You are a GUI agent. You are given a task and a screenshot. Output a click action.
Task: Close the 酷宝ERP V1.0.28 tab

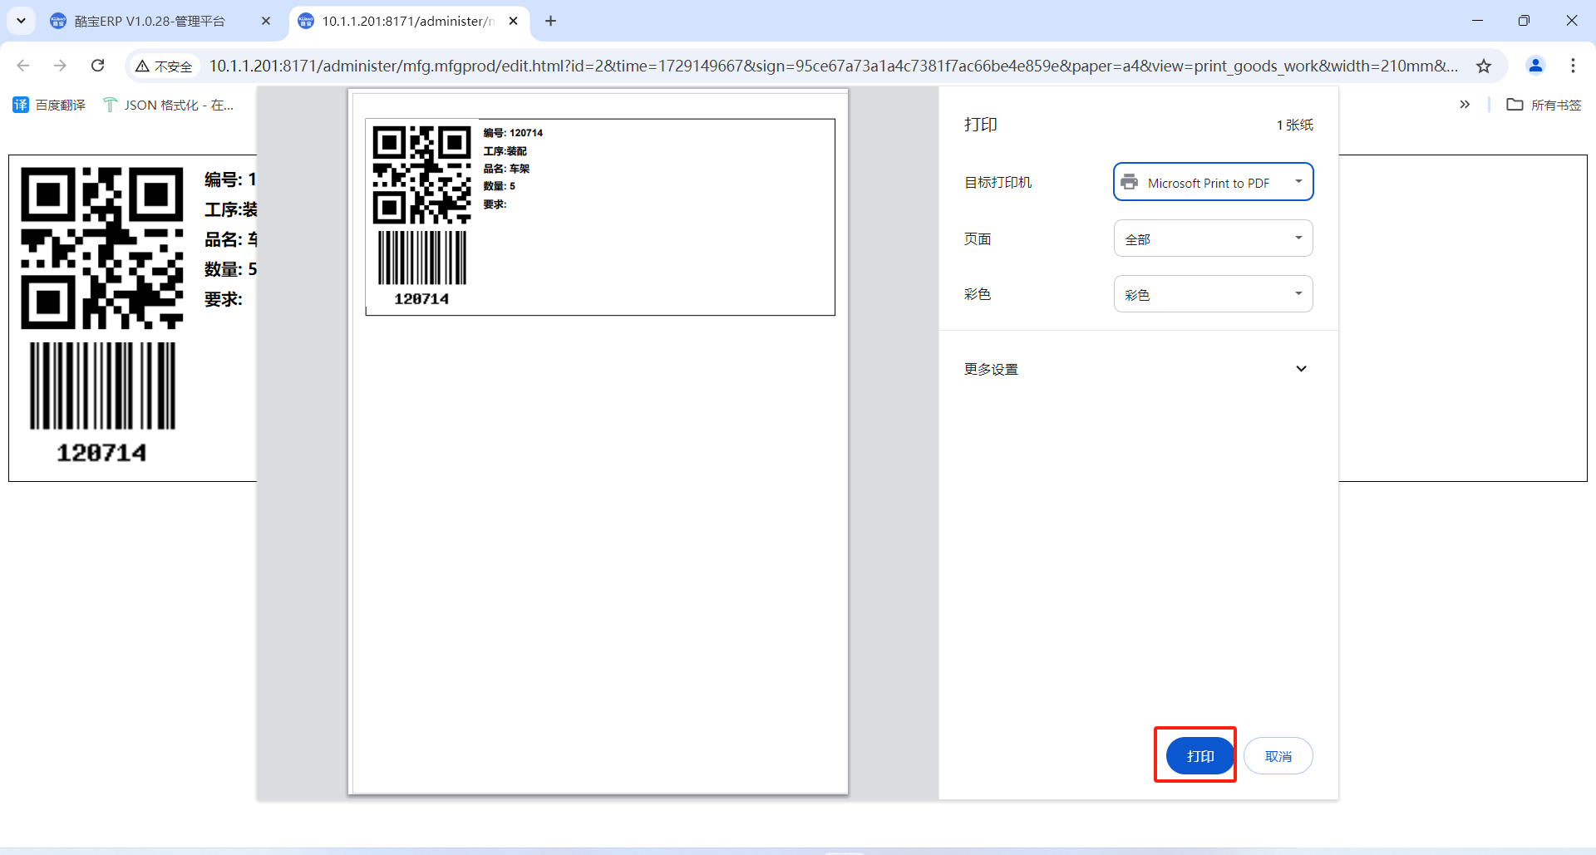point(266,21)
